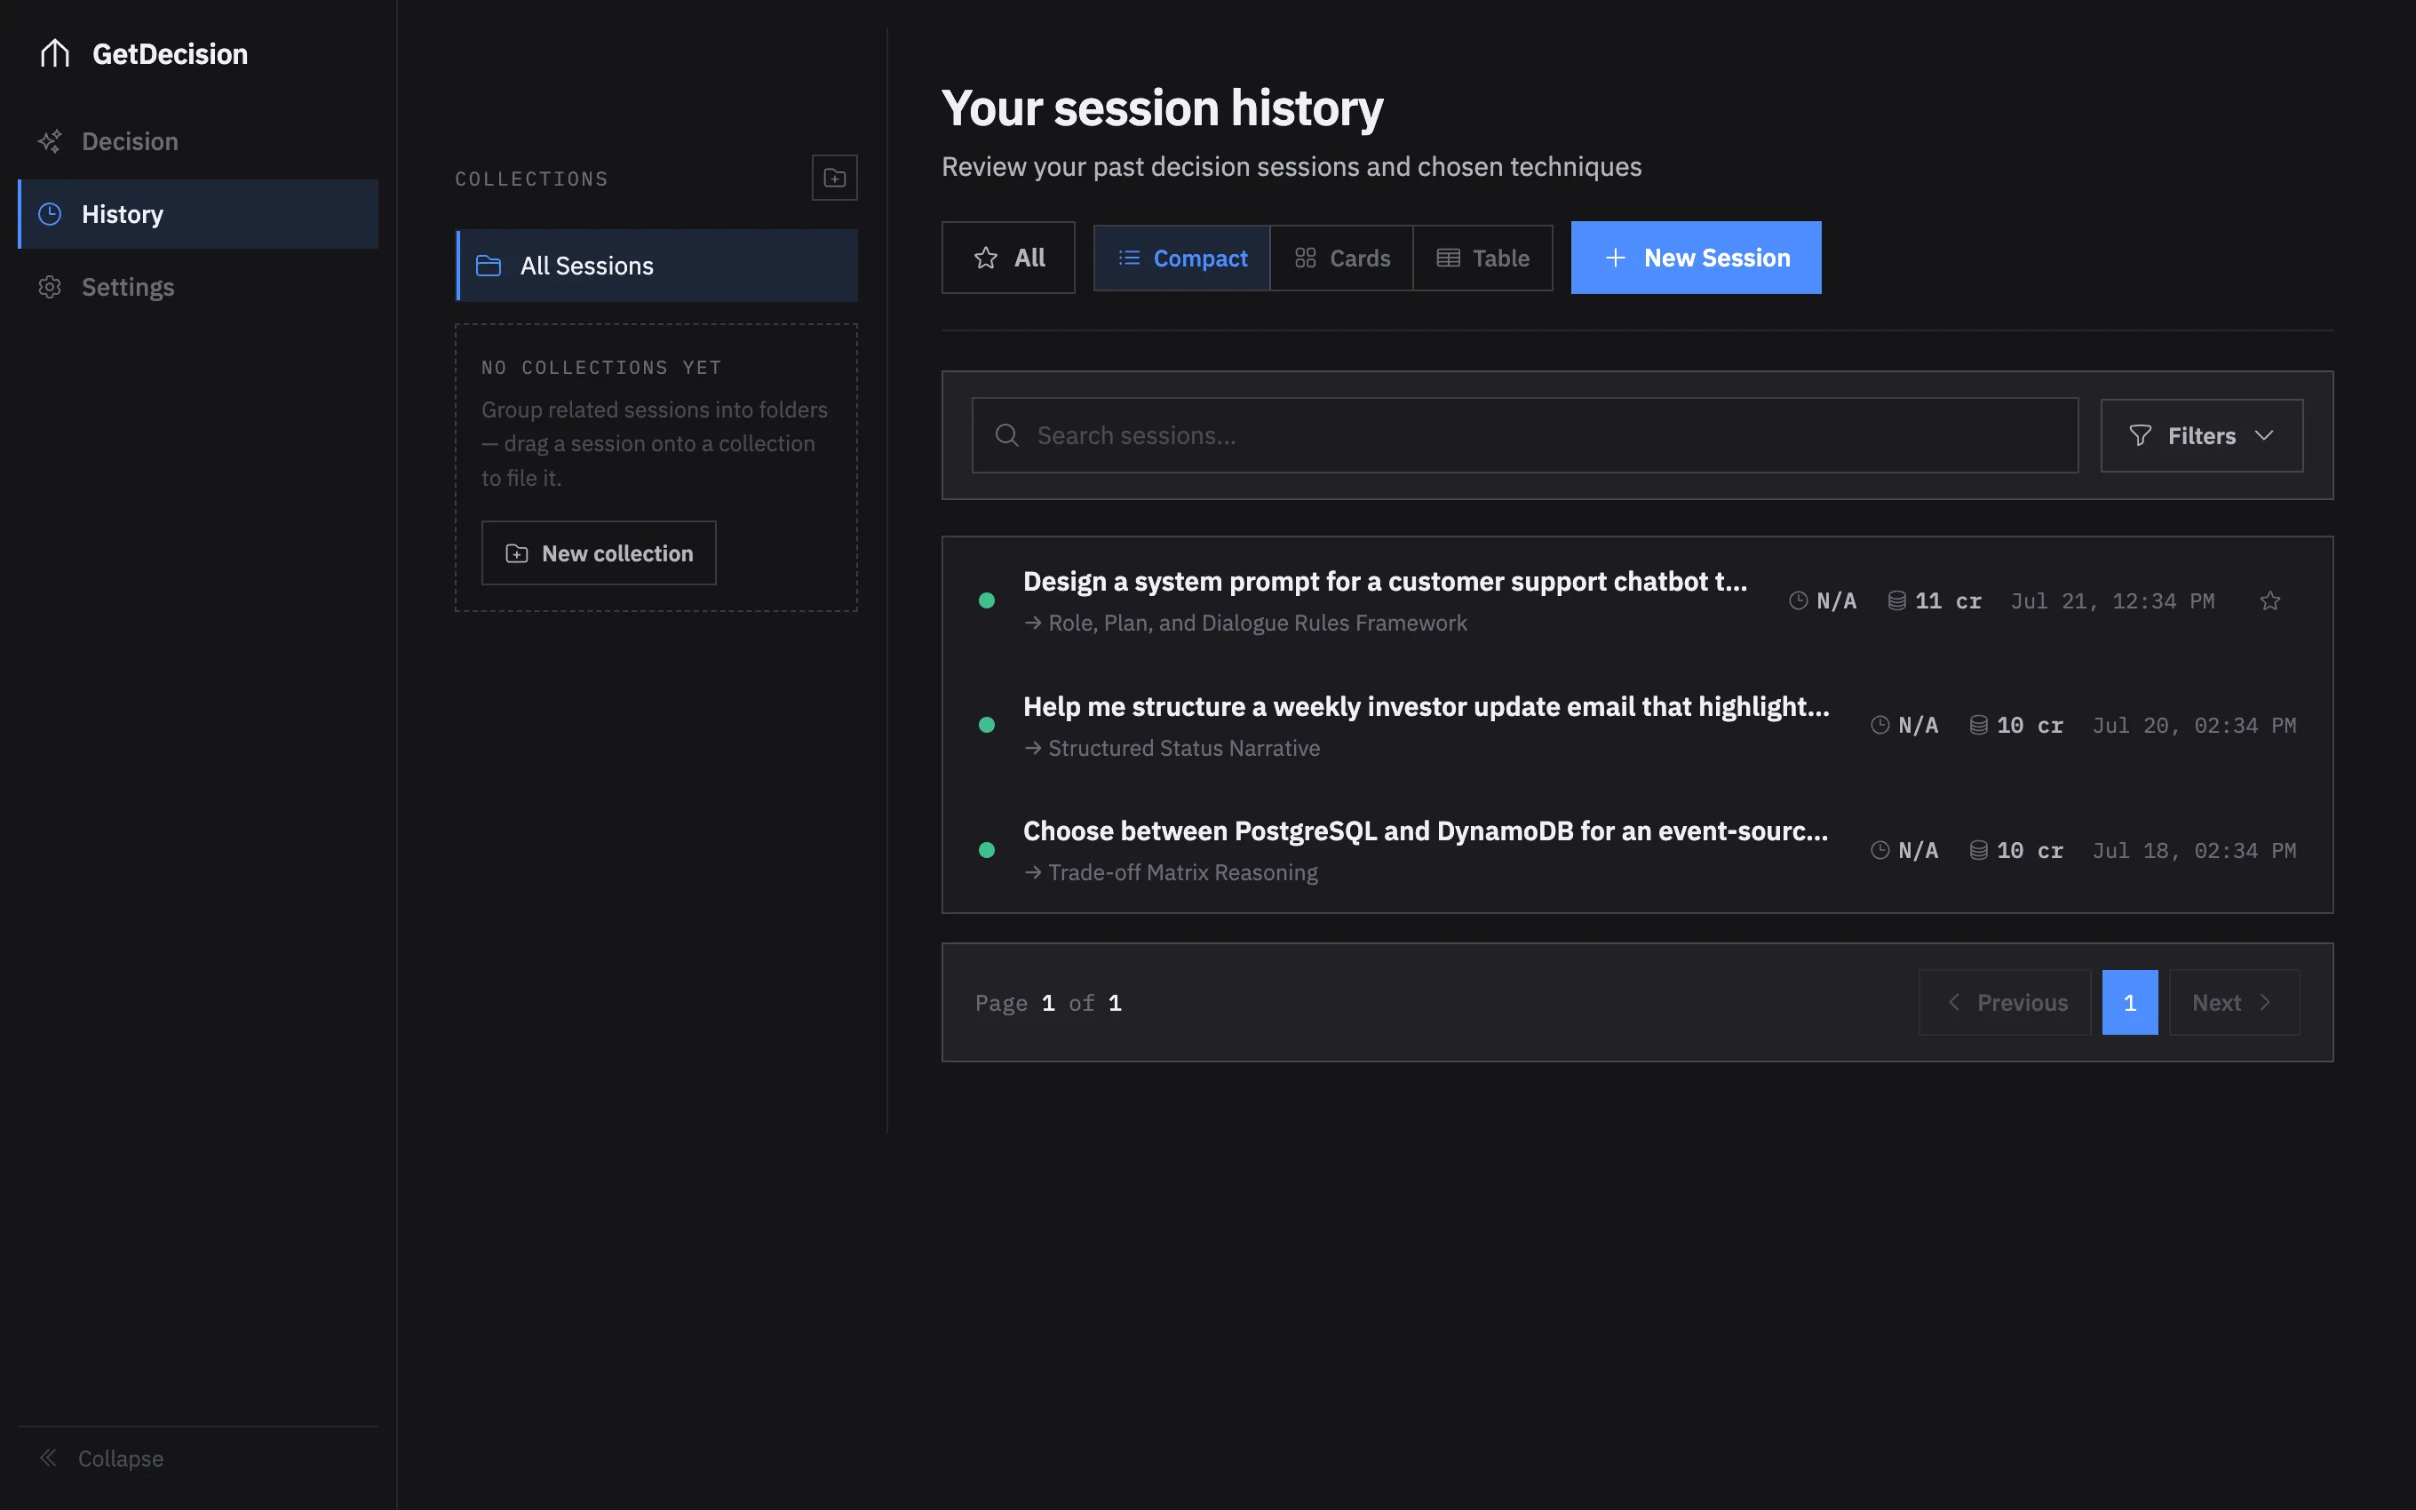Open the Filters dropdown

point(2201,435)
